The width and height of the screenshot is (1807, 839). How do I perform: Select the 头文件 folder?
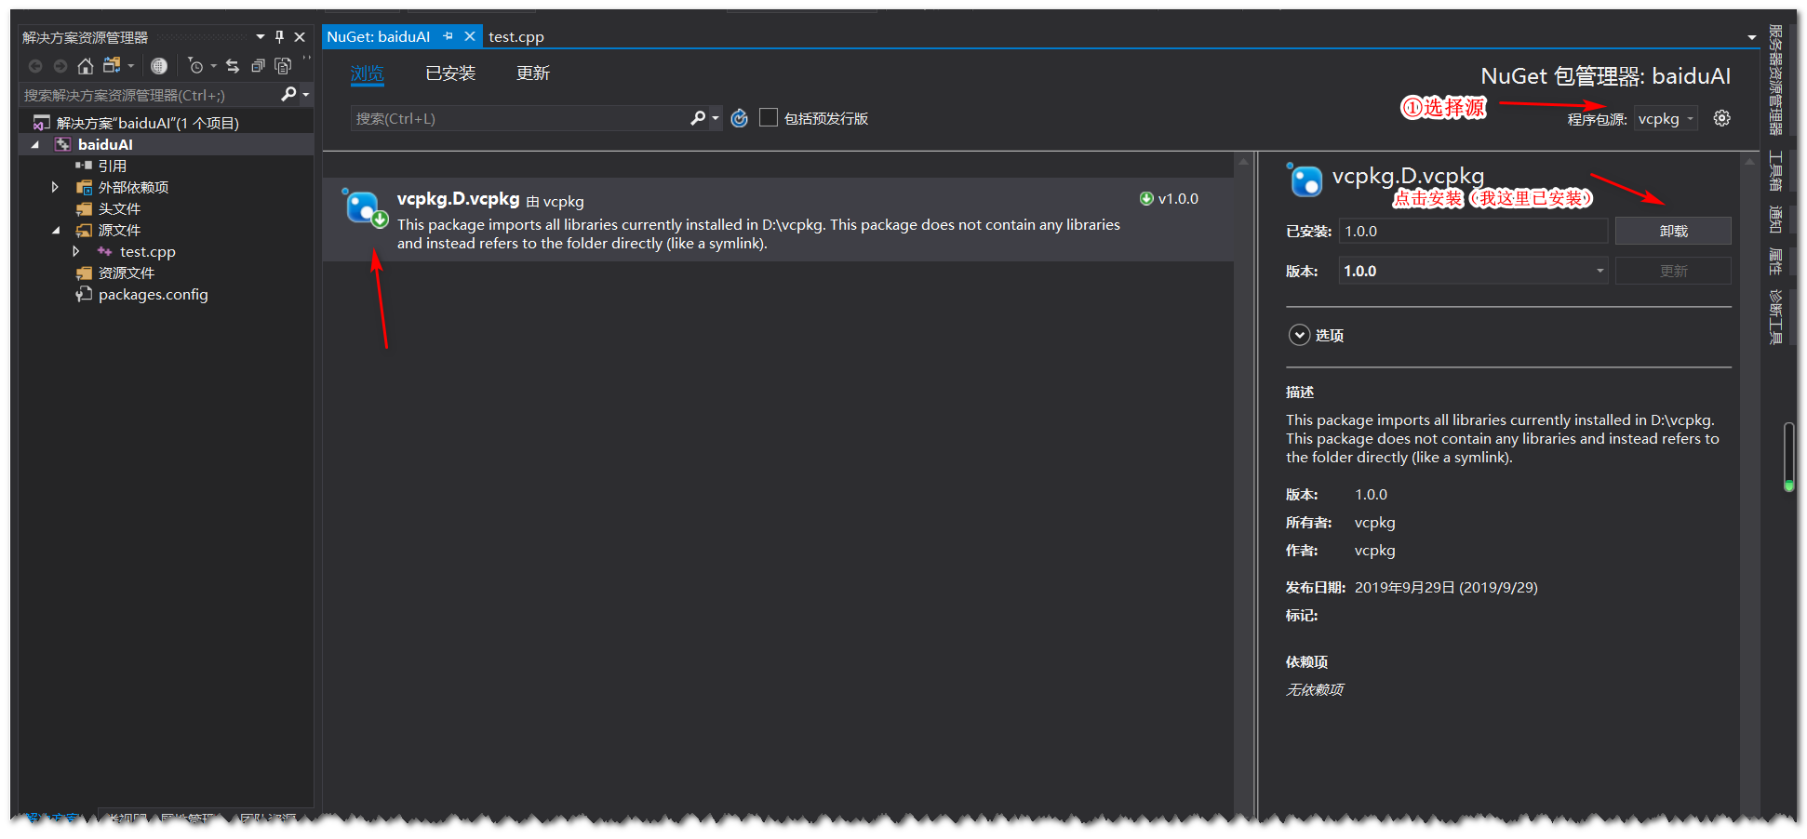119,208
